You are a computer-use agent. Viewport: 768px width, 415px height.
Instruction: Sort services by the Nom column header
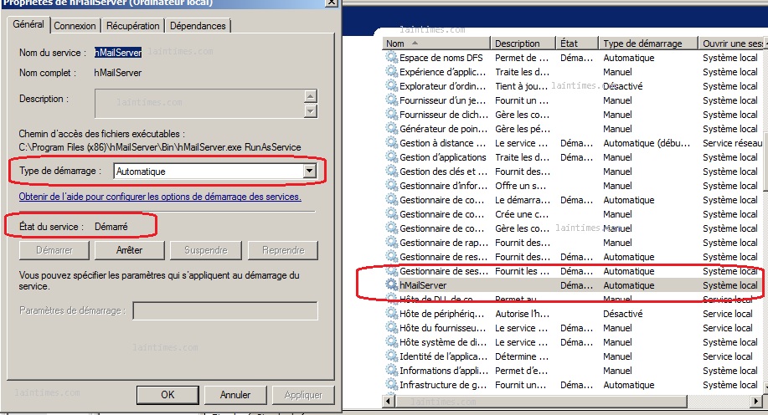click(436, 44)
